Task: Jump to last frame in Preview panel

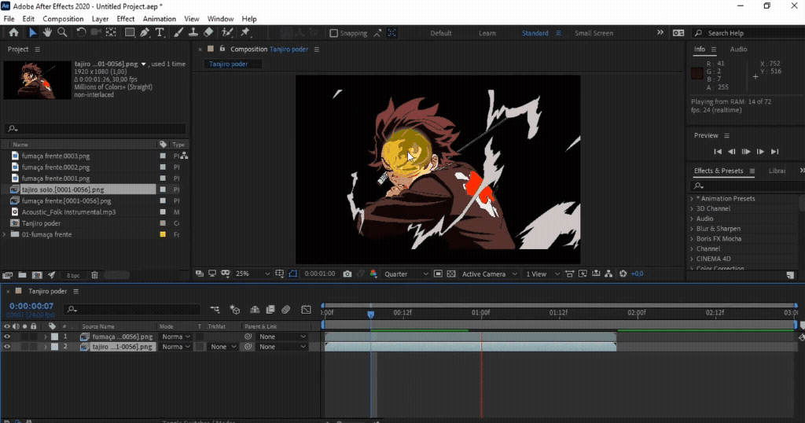Action: pos(775,152)
